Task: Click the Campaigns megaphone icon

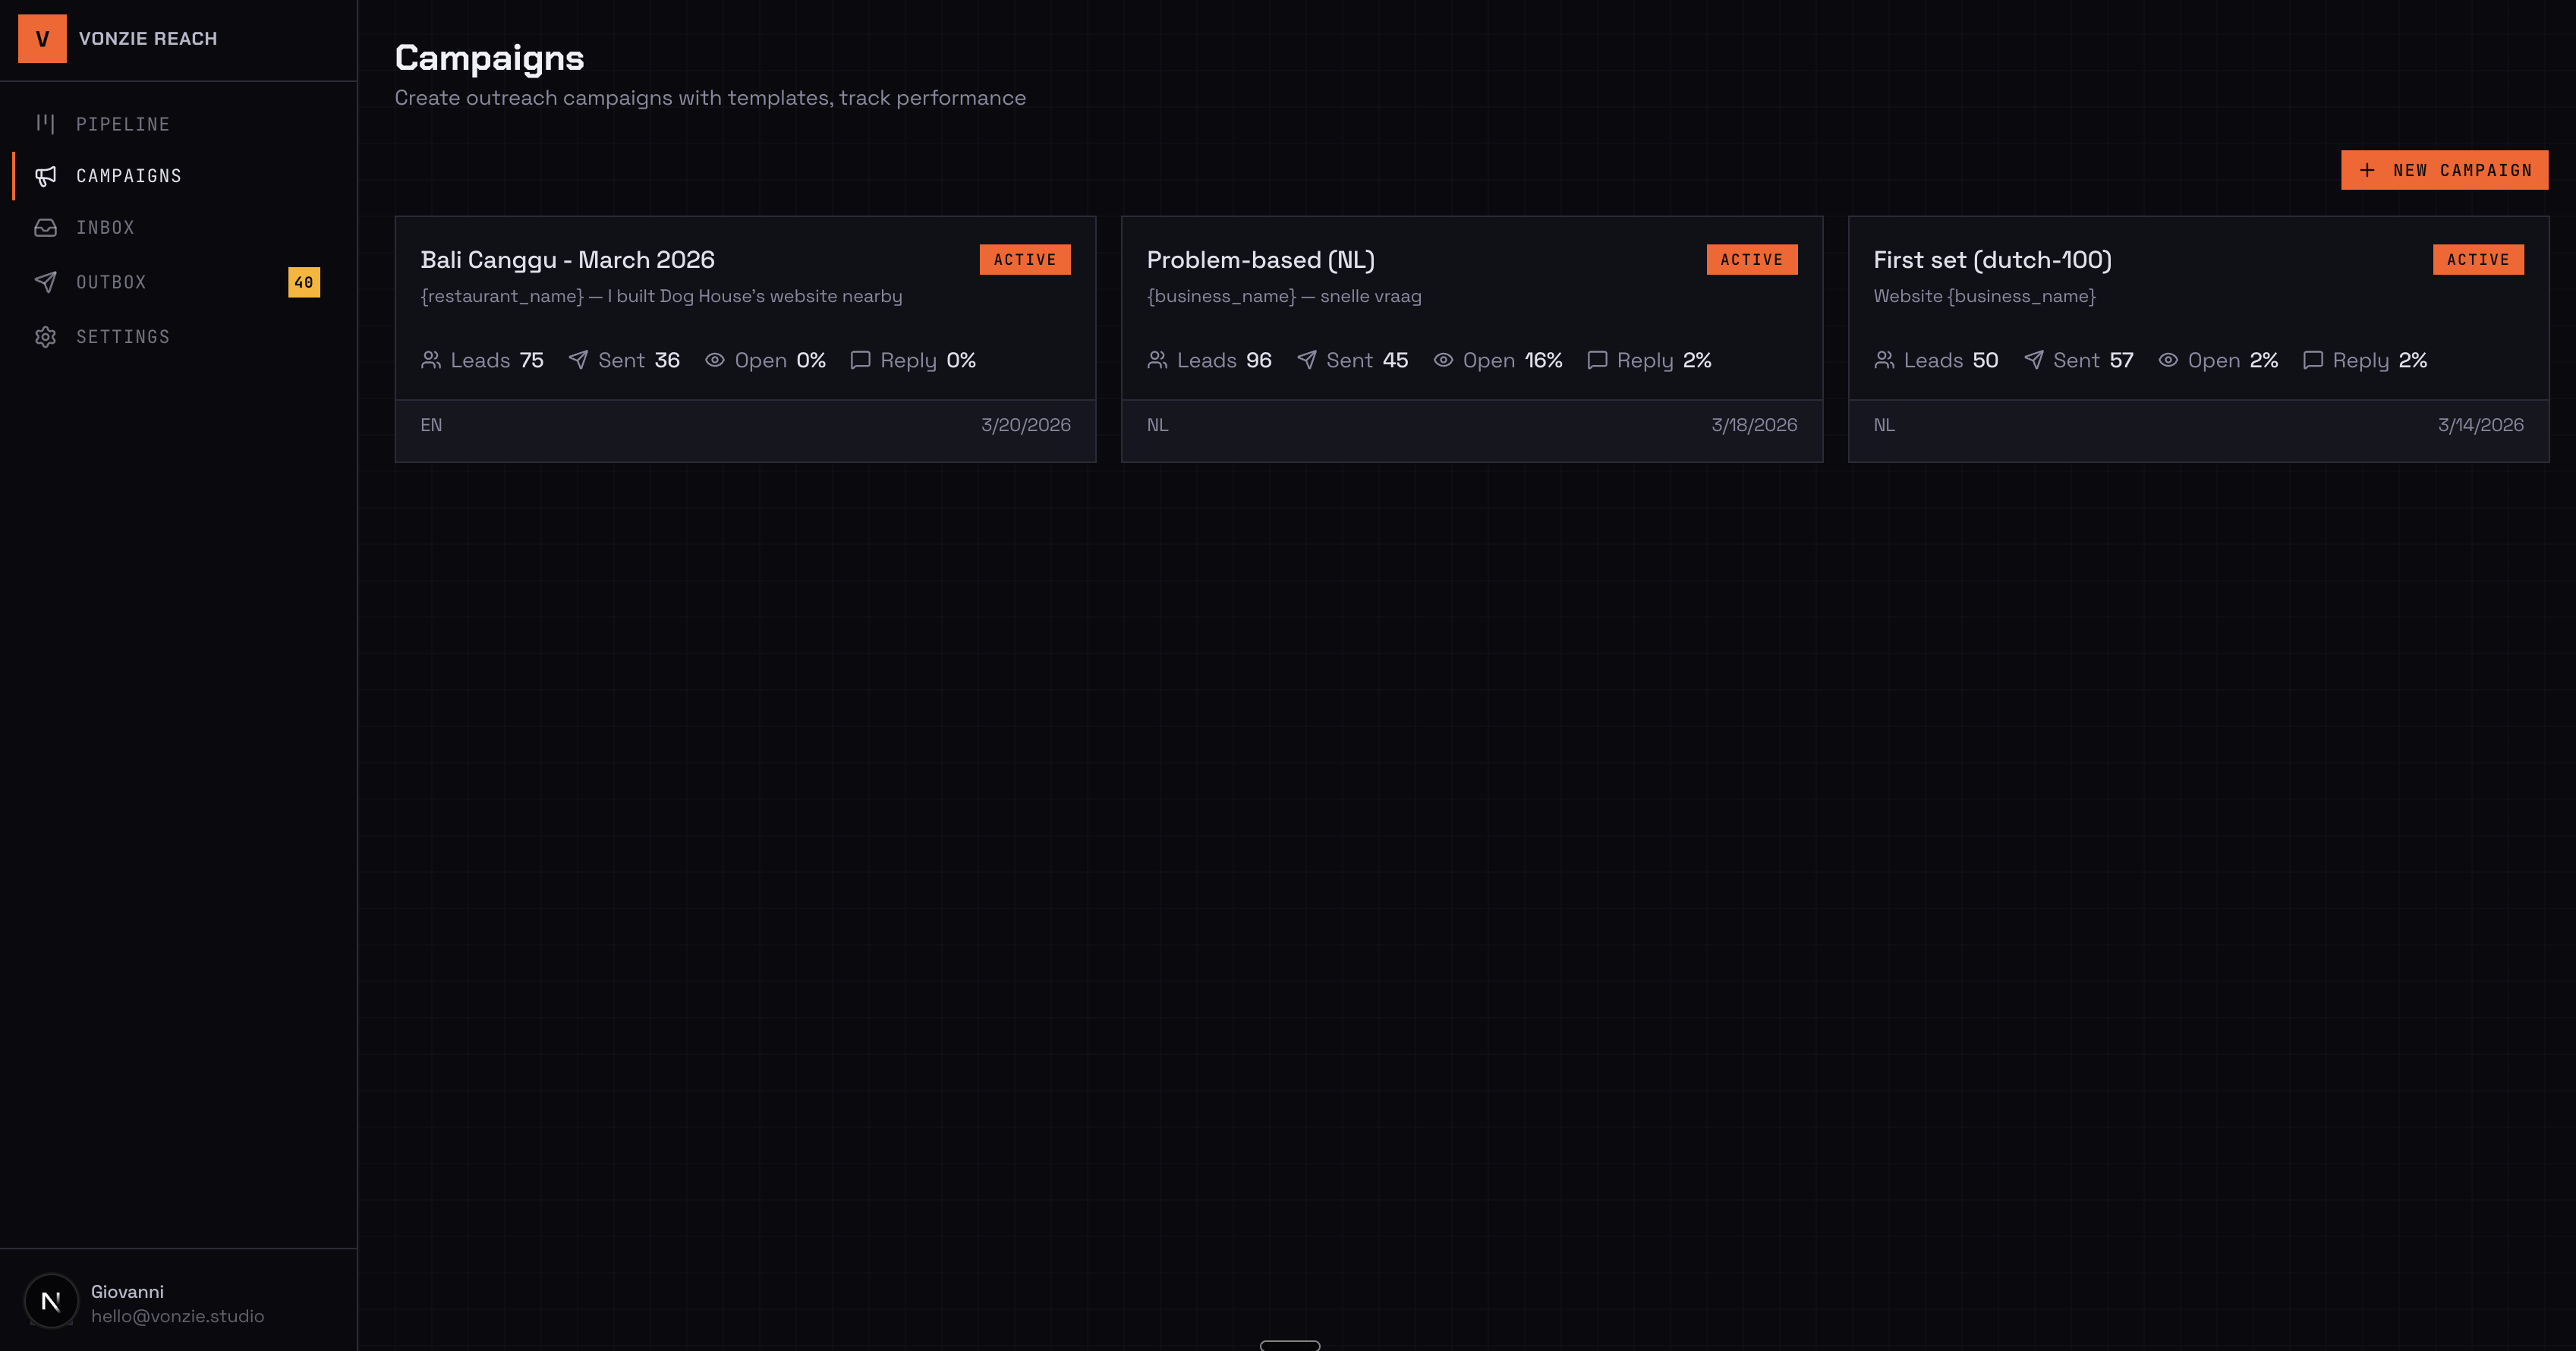Action: [45, 176]
